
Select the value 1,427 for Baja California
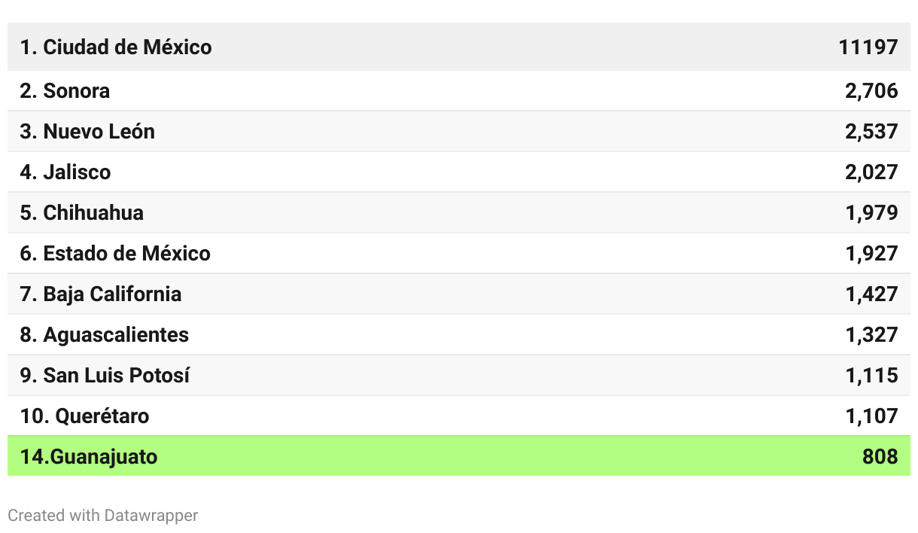pos(871,294)
